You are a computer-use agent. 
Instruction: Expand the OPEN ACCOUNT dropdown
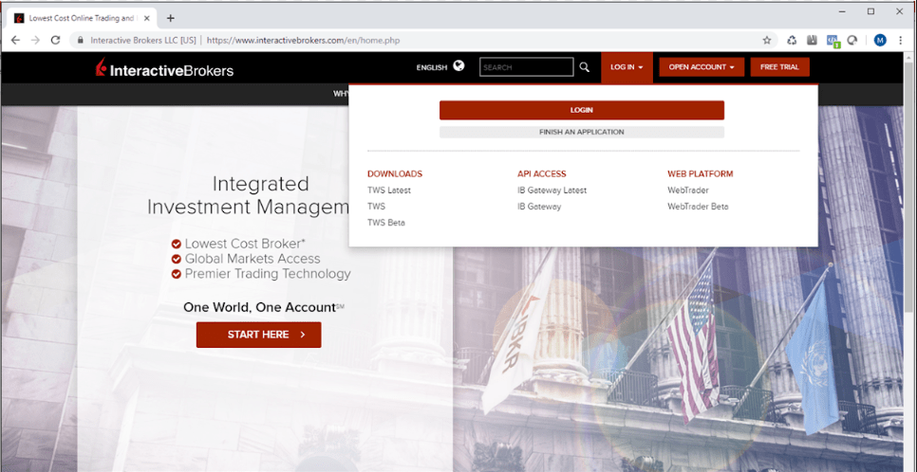click(x=702, y=67)
